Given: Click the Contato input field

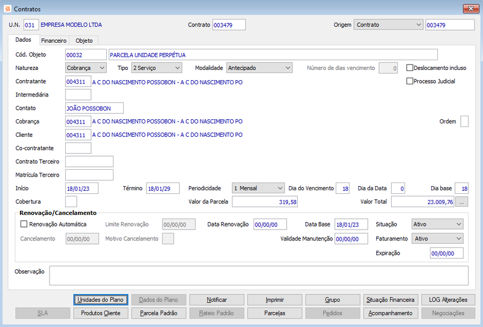Looking at the screenshot, I should 95,108.
